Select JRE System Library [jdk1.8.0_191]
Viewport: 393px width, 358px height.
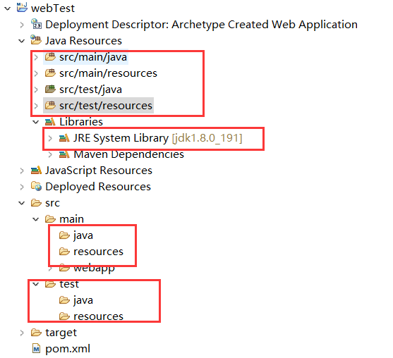(158, 138)
